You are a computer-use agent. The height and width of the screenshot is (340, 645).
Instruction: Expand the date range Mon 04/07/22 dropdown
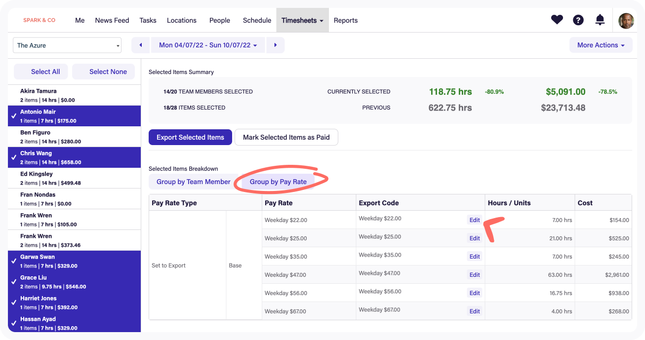pyautogui.click(x=208, y=45)
